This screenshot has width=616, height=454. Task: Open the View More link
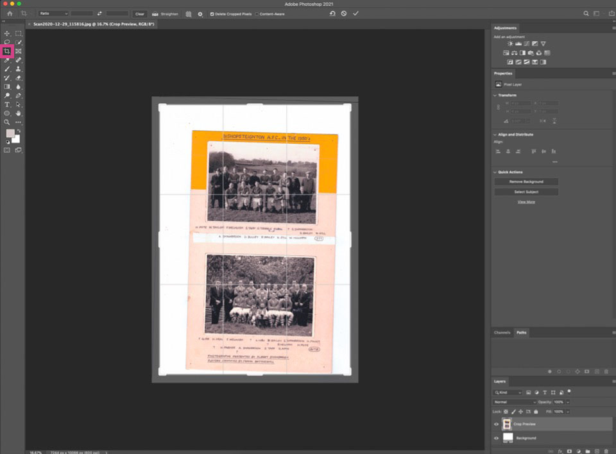coord(526,202)
